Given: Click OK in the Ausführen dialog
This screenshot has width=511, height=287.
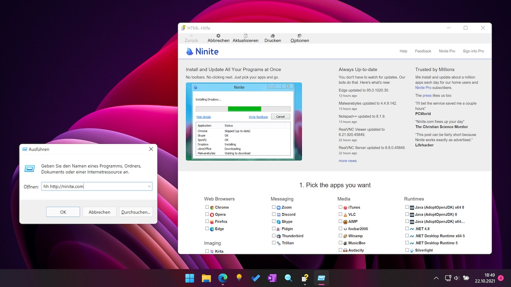Looking at the screenshot, I should (63, 211).
